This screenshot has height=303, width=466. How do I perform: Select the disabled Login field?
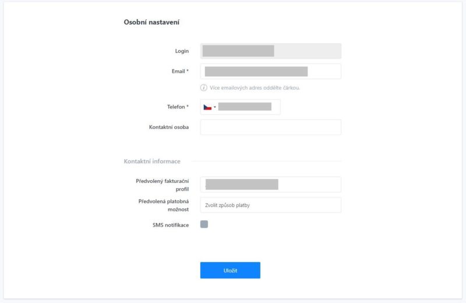click(x=270, y=51)
